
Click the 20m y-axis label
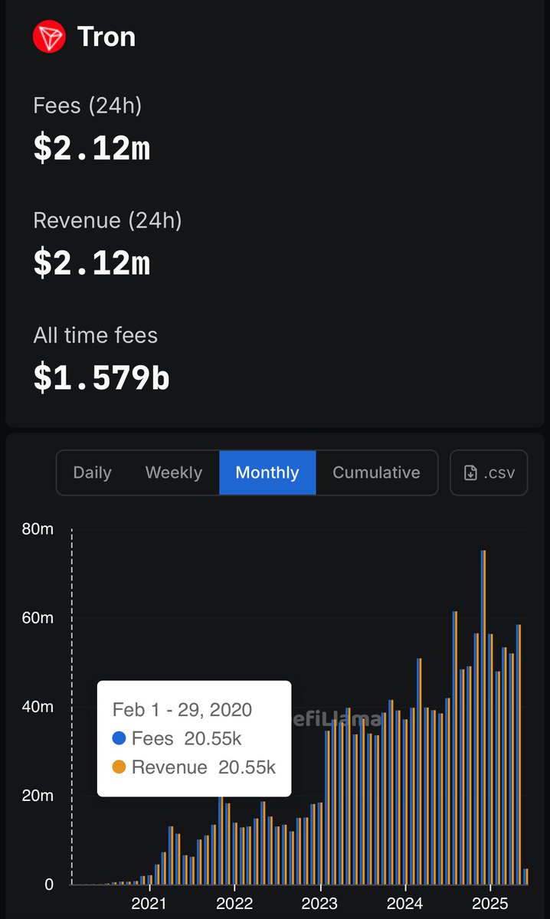click(x=38, y=796)
